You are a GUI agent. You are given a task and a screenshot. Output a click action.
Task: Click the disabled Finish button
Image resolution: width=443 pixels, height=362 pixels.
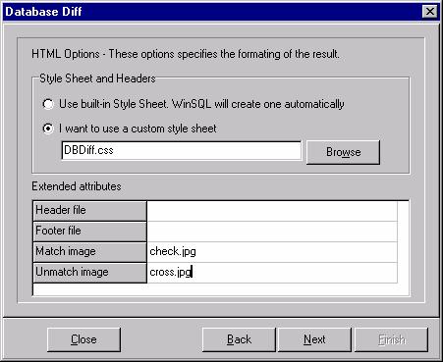tap(391, 339)
